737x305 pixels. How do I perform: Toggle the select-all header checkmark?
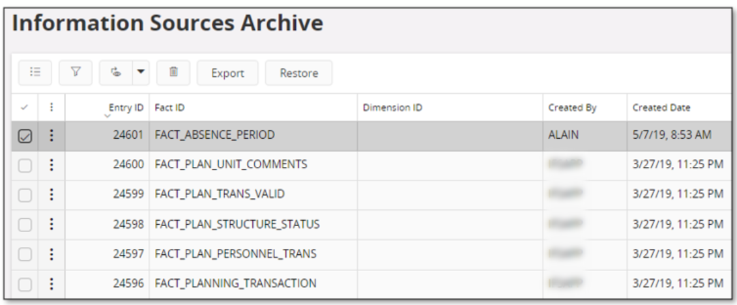pos(25,108)
